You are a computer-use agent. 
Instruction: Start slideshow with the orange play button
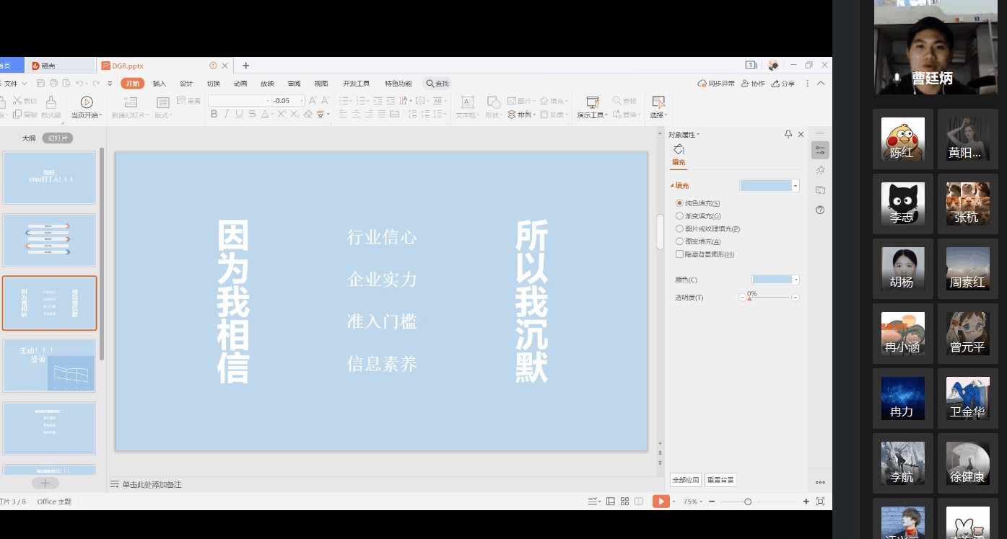[661, 502]
